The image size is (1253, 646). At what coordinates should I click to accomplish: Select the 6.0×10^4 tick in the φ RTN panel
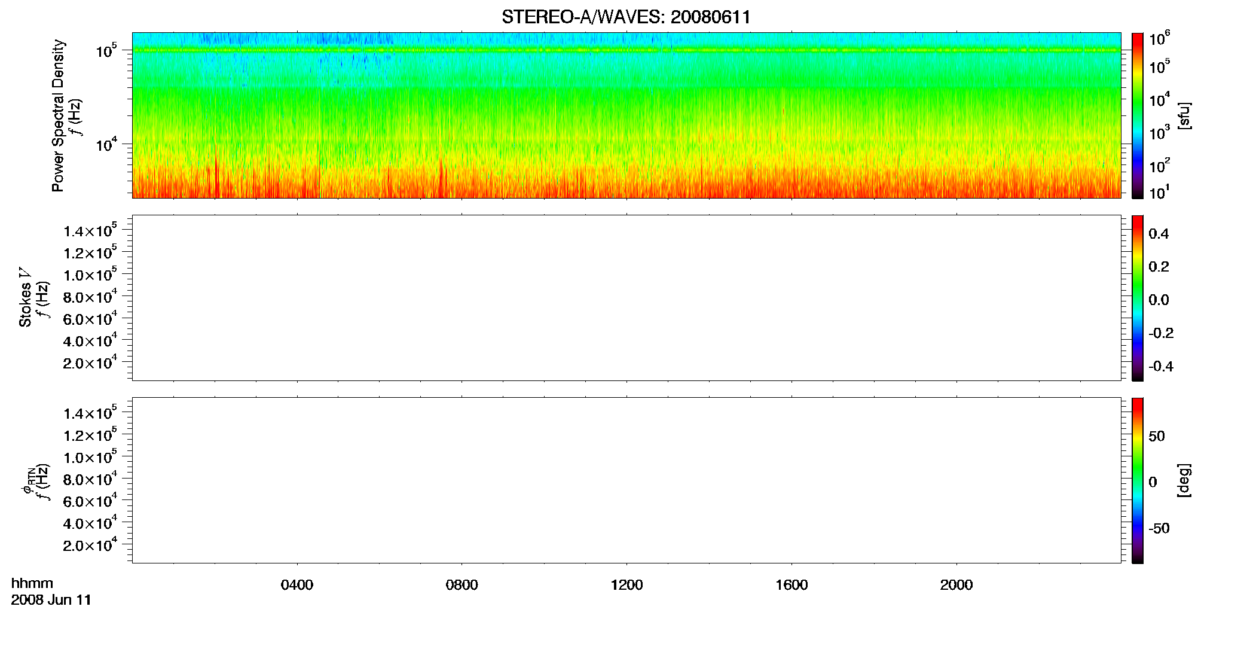[x=90, y=501]
